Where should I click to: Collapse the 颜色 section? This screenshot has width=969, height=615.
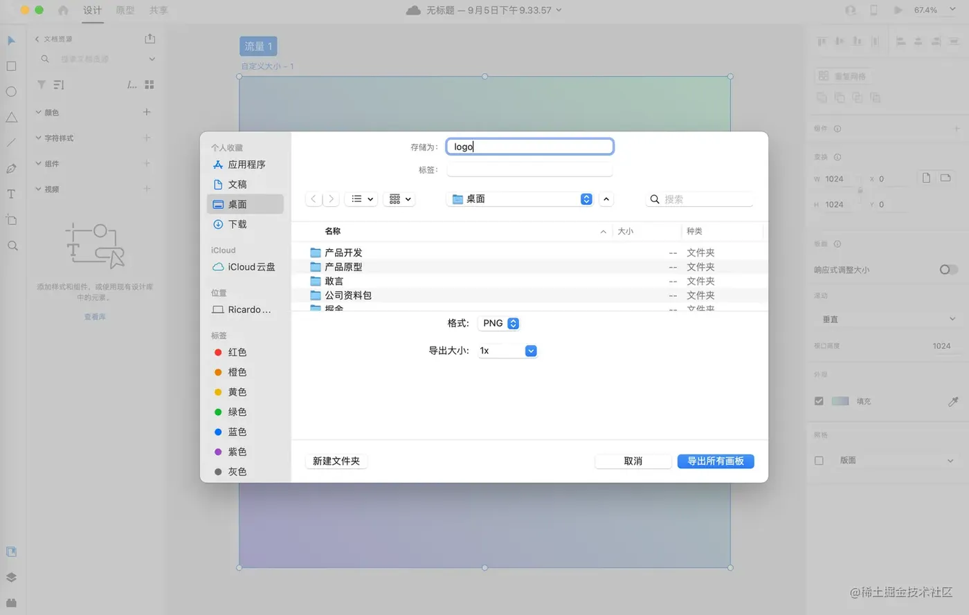click(39, 112)
